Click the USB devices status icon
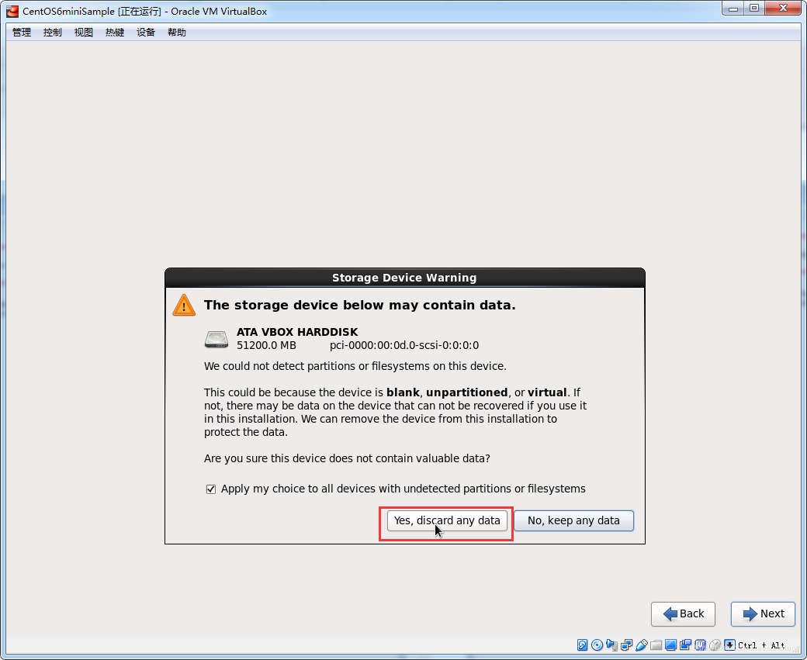807x660 pixels. point(641,645)
